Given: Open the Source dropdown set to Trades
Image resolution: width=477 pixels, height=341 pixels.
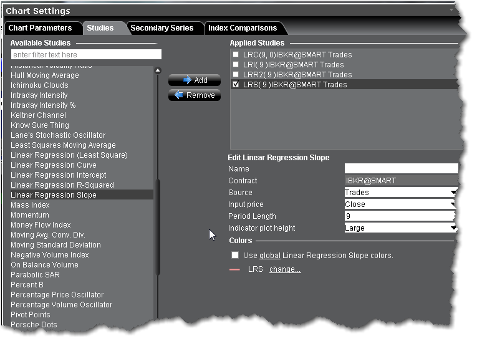Looking at the screenshot, I should click(x=401, y=193).
